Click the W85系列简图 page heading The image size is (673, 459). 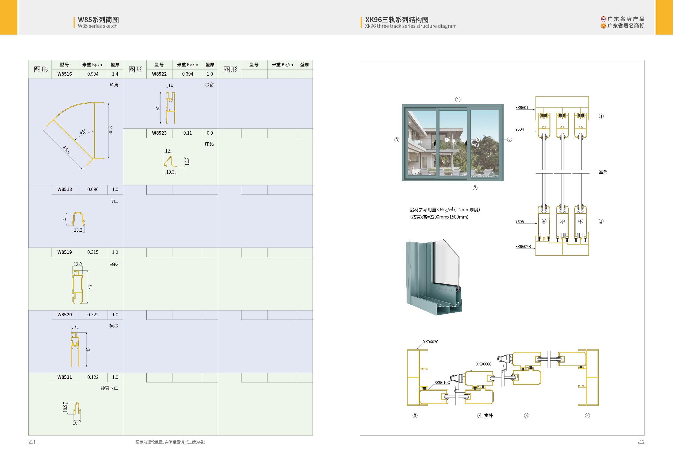(x=98, y=20)
